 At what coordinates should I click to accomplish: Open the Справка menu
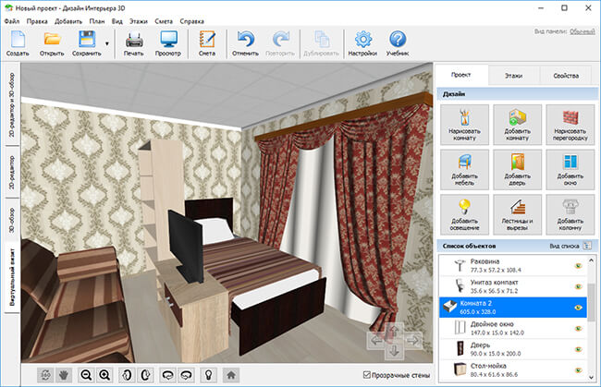(191, 21)
